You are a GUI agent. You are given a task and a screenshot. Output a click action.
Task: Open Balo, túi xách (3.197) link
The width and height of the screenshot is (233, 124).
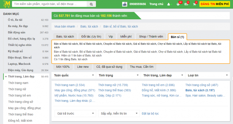(x=200, y=90)
